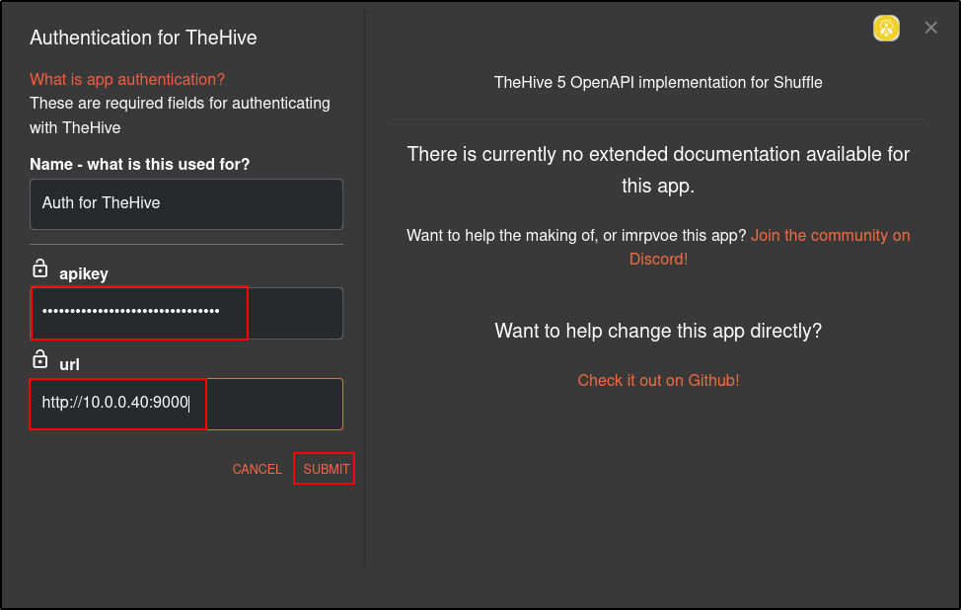961x610 pixels.
Task: Click the url field containing http://10.0.0.40:9000
Action: coord(186,404)
